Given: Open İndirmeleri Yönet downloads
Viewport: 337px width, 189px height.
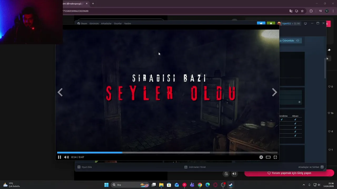Looking at the screenshot, I should [x=195, y=167].
